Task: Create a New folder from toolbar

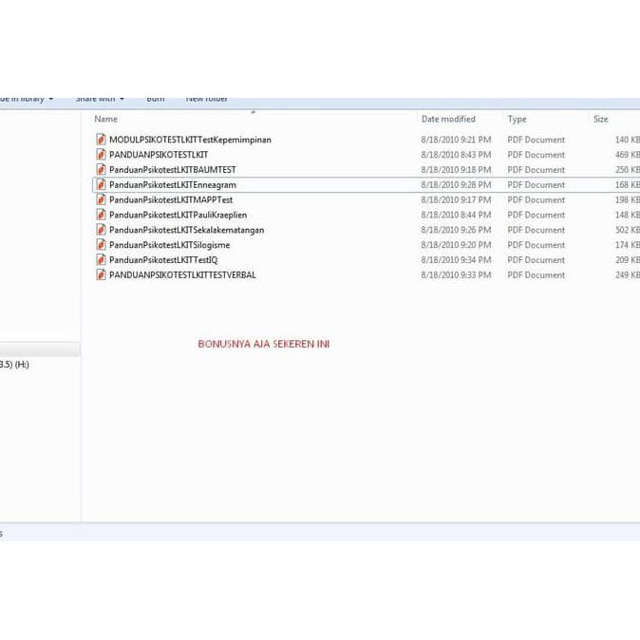Action: tap(206, 99)
